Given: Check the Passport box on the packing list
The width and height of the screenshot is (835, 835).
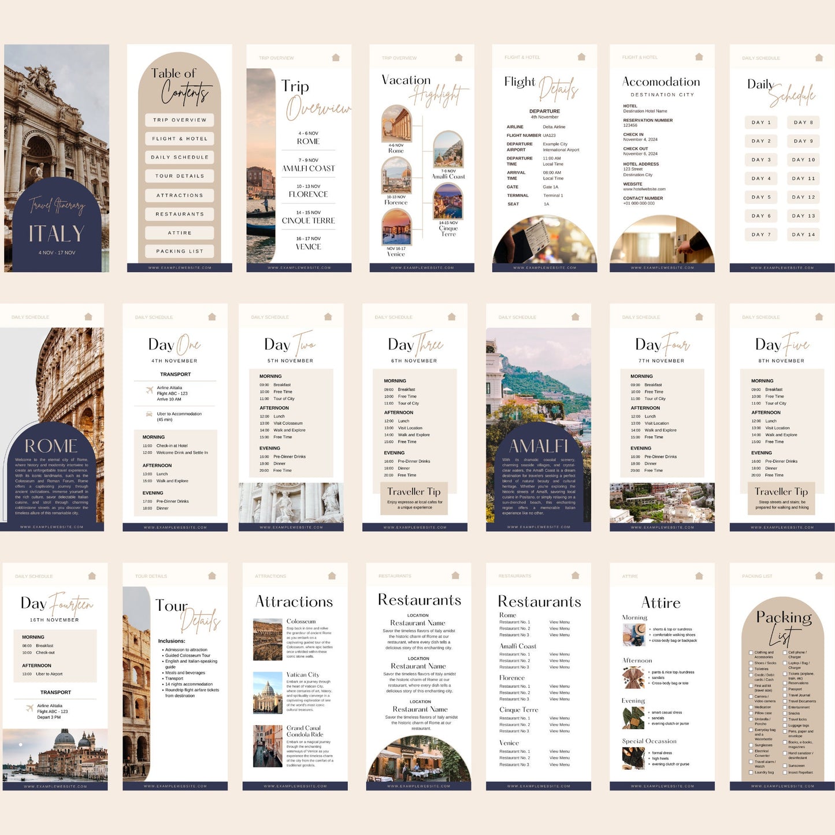Looking at the screenshot, I should 785,689.
